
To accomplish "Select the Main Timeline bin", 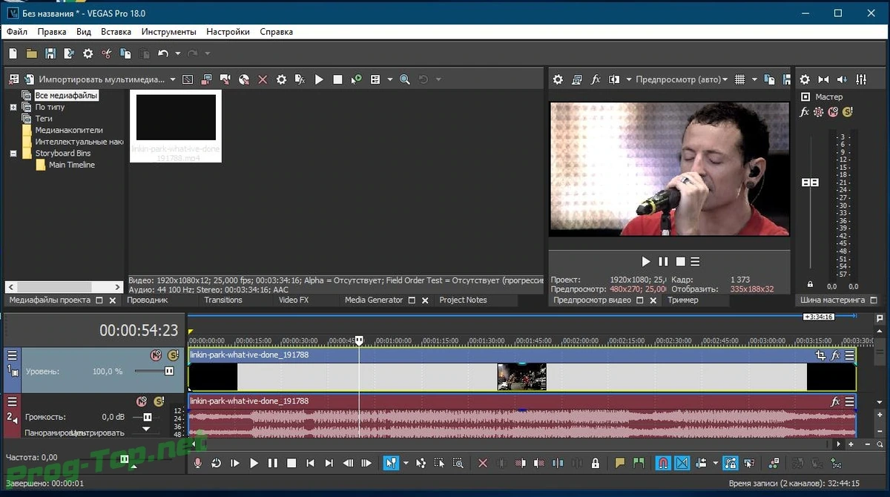I will (72, 165).
